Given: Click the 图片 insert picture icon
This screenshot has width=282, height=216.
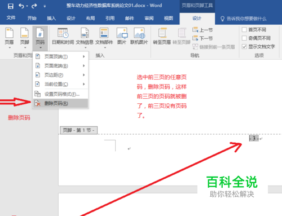Looking at the screenshot, I should click(122, 33).
